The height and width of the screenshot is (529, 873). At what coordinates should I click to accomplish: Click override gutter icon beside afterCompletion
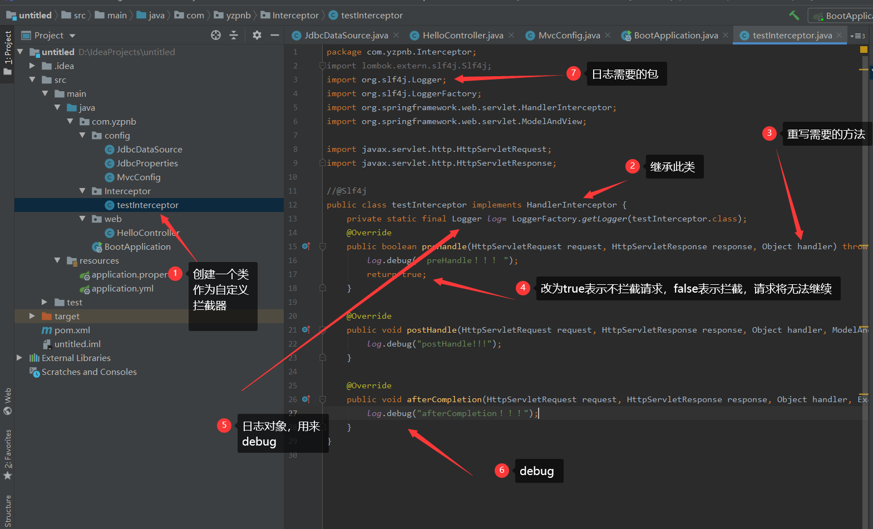(x=305, y=399)
